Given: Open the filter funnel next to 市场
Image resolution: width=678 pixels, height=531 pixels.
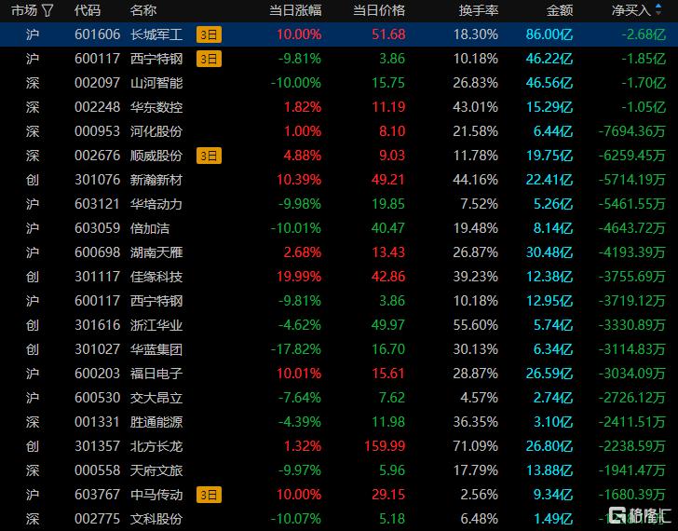Looking at the screenshot, I should 47,10.
